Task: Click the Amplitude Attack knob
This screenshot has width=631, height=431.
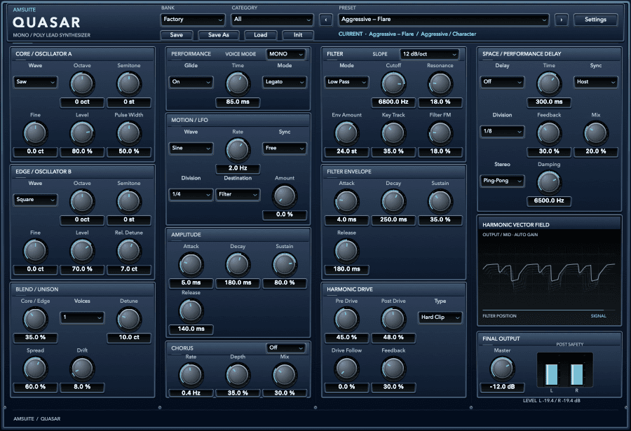Action: (x=191, y=264)
